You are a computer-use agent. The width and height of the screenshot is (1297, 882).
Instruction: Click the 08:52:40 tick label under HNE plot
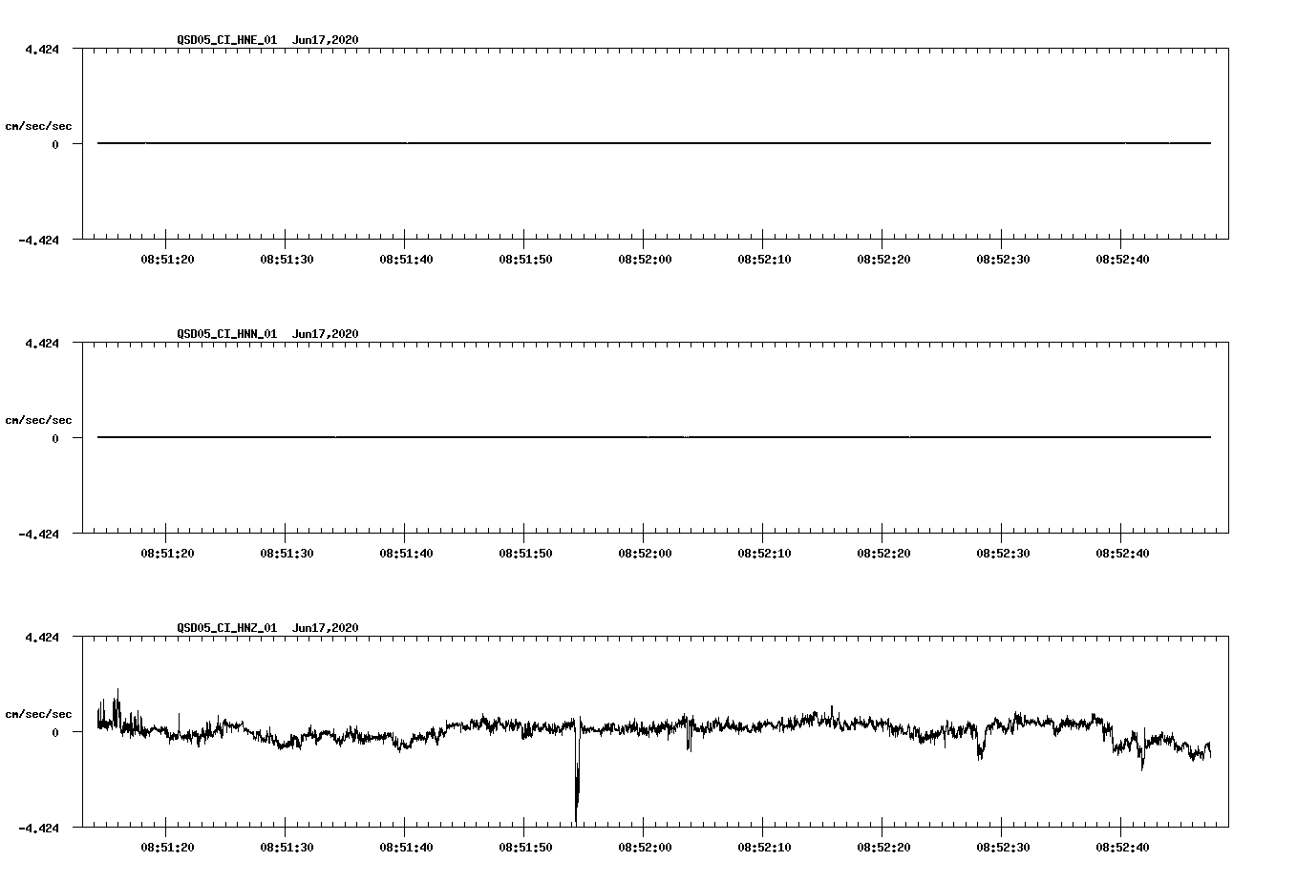[x=1122, y=260]
